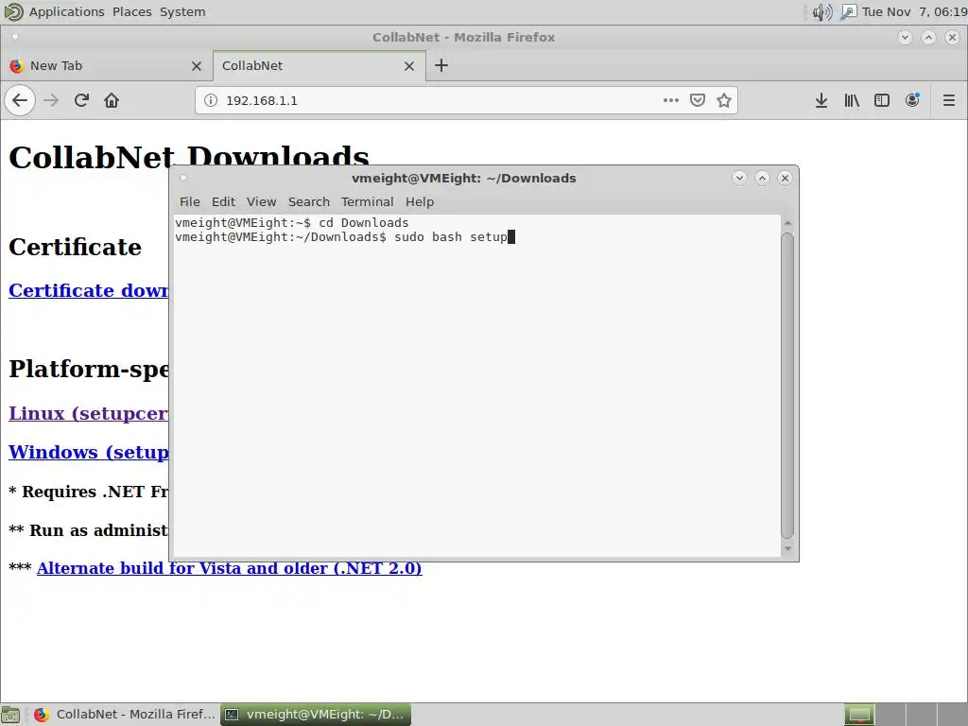Open the Firefox home page icon
Screen dimensions: 968x726
[112, 100]
